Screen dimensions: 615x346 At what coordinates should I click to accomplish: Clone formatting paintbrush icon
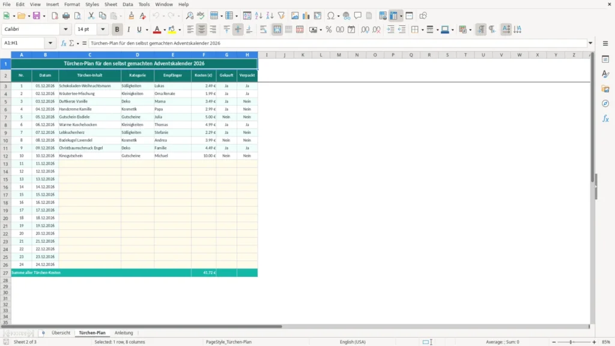[x=132, y=16]
